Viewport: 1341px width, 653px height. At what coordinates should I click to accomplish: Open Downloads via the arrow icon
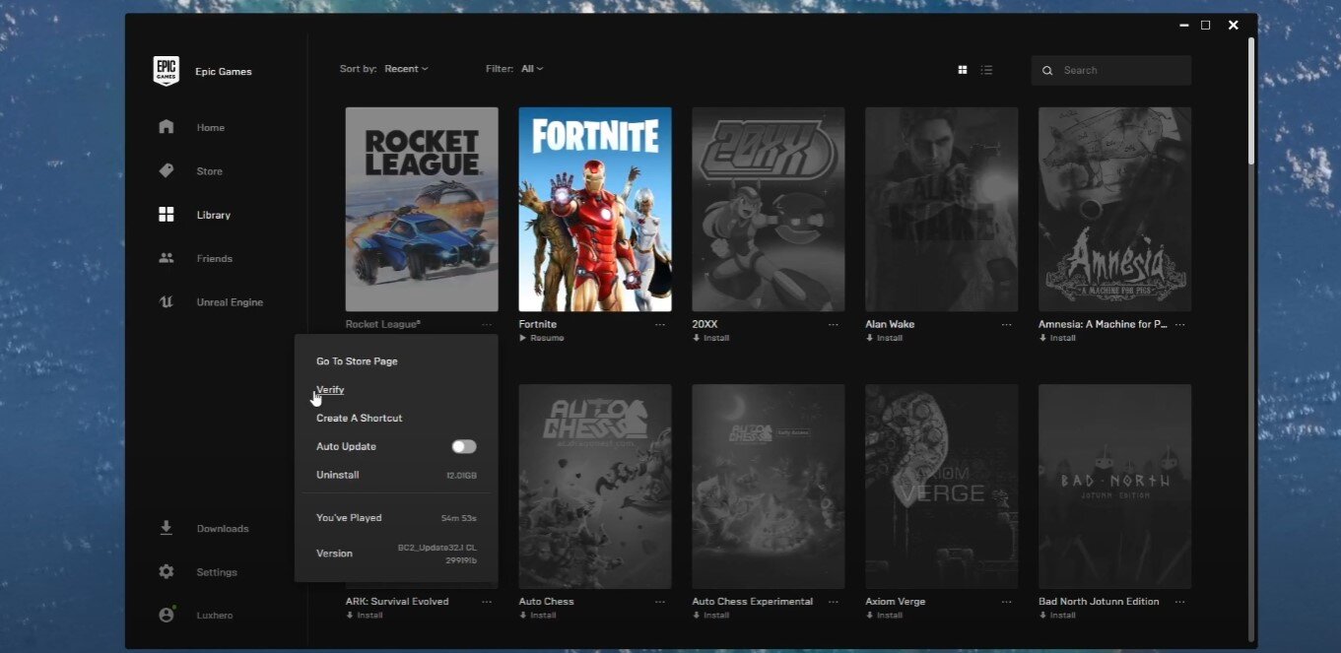click(x=167, y=528)
